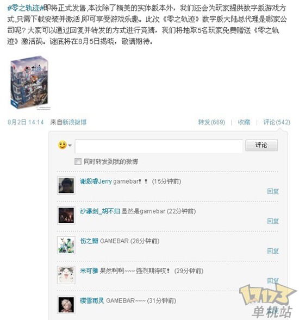Reply to 伤之雛's GAMEBAR comment
Image resolution: width=299 pixels, height=320 pixels.
pyautogui.click(x=273, y=251)
